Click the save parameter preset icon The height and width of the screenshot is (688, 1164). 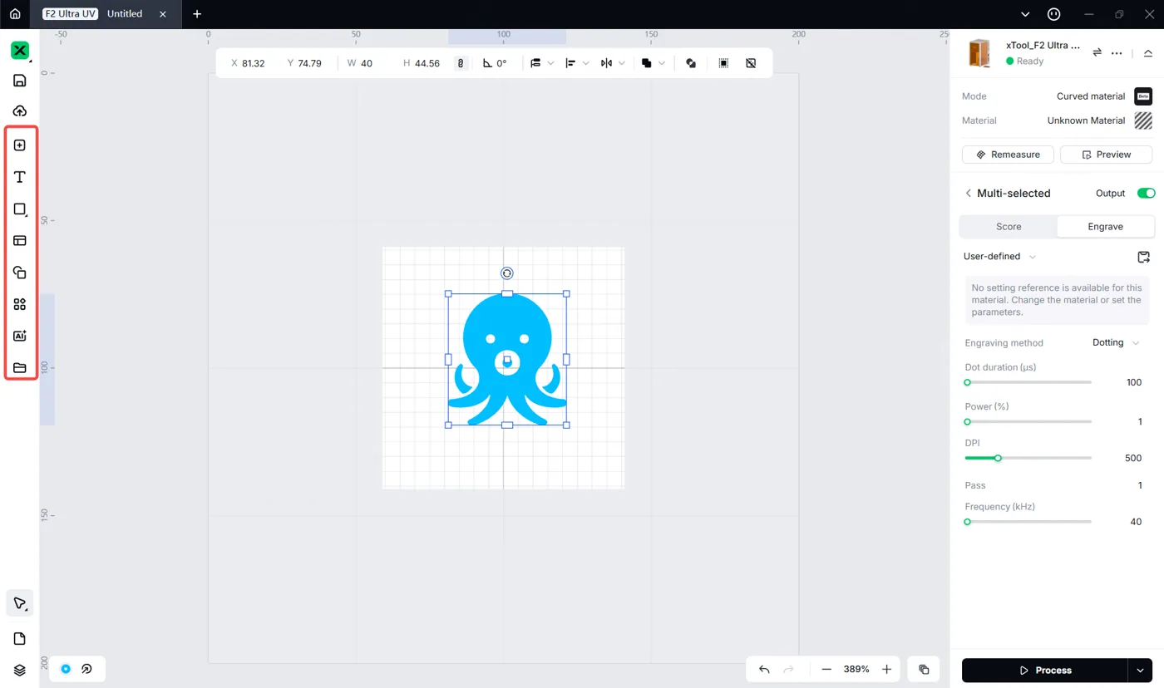pos(1144,257)
